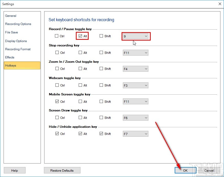Check Shift for Stop recording key
Viewport: 224px width, 177px height.
pos(101,53)
